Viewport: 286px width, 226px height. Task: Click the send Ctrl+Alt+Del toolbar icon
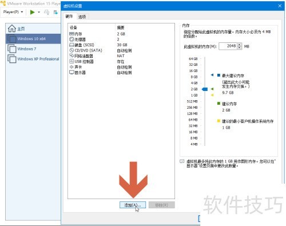pos(46,12)
